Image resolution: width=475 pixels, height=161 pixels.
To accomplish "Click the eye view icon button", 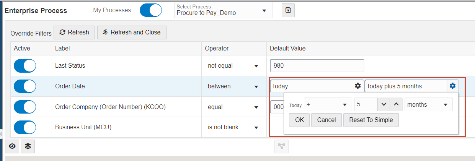I will click(x=12, y=146).
